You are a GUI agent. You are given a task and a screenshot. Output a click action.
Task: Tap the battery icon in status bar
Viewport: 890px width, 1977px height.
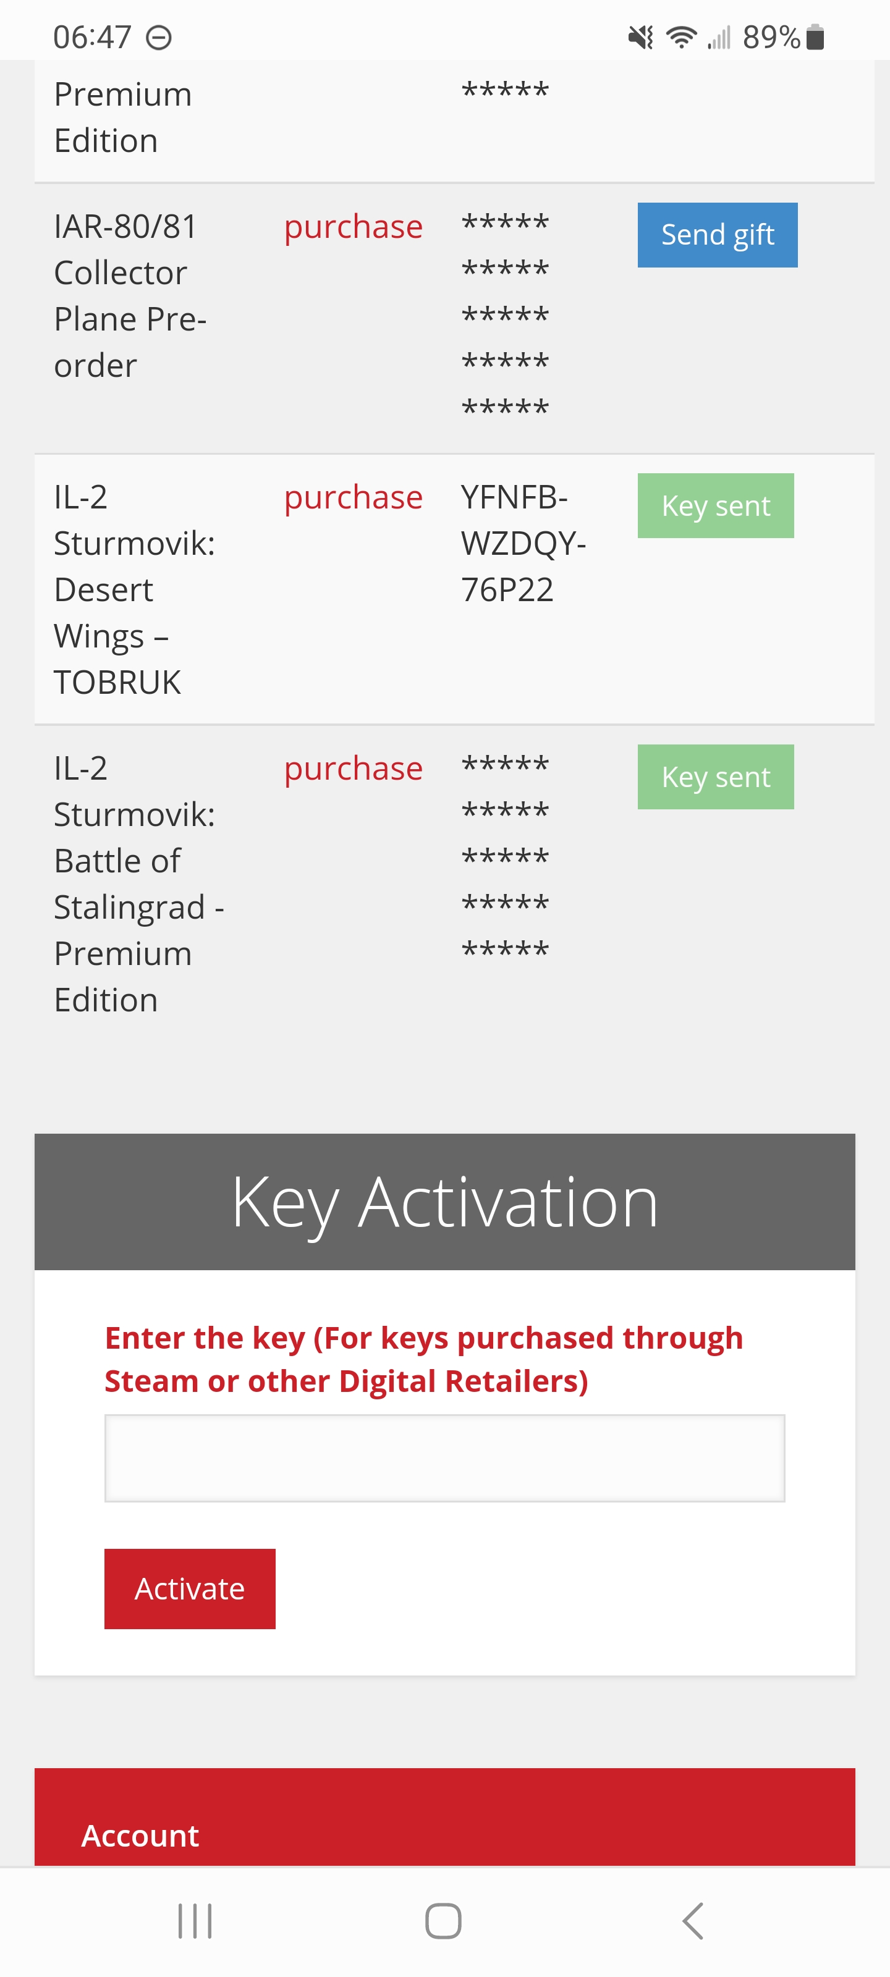click(815, 37)
